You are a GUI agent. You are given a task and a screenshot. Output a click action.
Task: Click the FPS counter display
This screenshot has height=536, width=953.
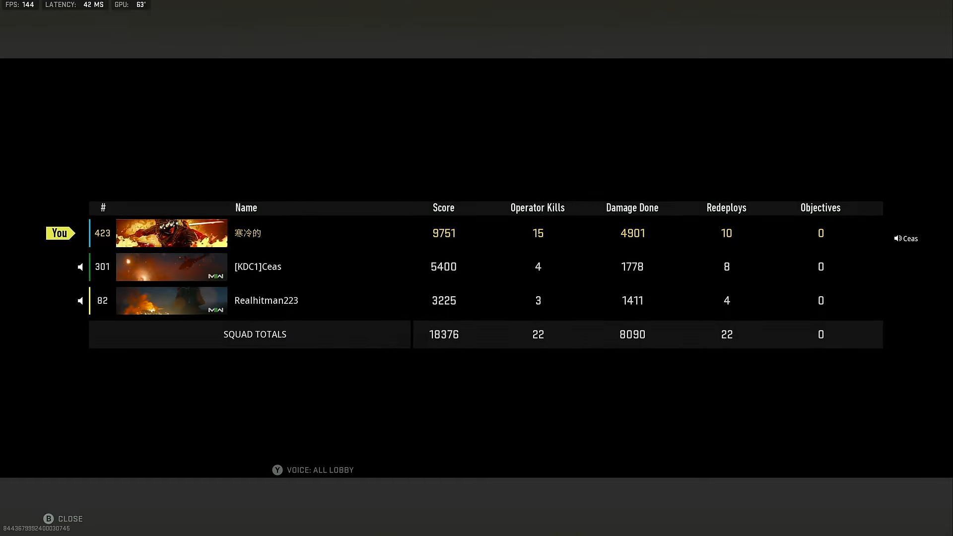[x=19, y=5]
